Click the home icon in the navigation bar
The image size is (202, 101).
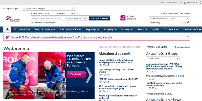click(7, 30)
